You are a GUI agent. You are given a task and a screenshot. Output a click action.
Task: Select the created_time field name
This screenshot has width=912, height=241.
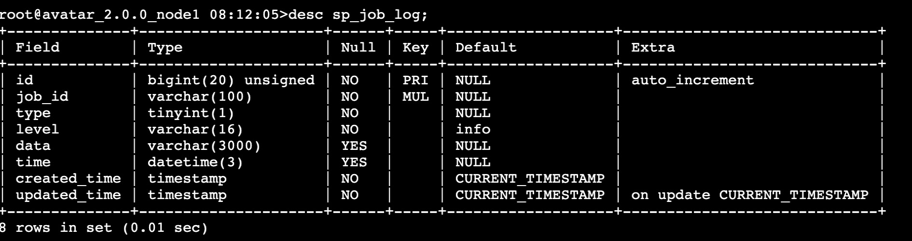[x=68, y=178]
